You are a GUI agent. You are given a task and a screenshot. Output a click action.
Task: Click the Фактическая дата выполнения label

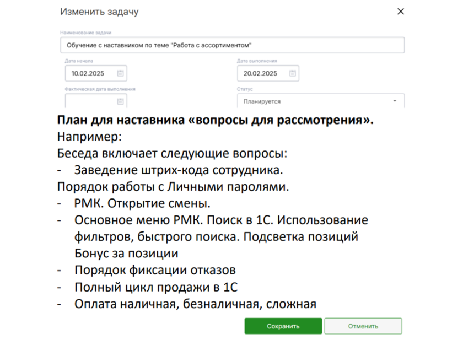coord(100,89)
